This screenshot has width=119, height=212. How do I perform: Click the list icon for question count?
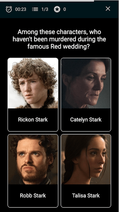click(x=35, y=9)
